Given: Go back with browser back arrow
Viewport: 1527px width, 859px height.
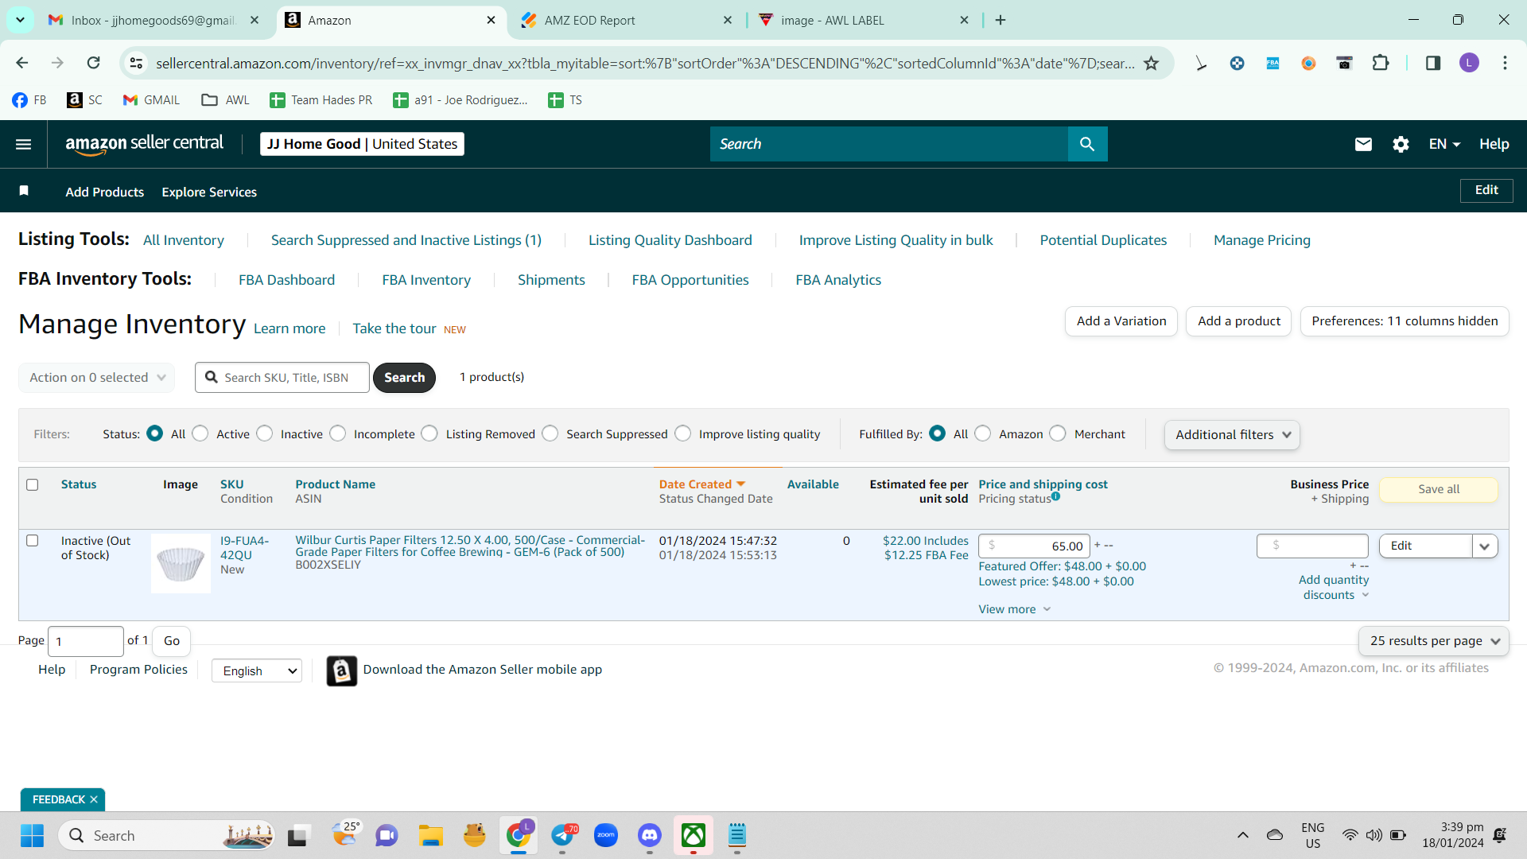Looking at the screenshot, I should (22, 63).
